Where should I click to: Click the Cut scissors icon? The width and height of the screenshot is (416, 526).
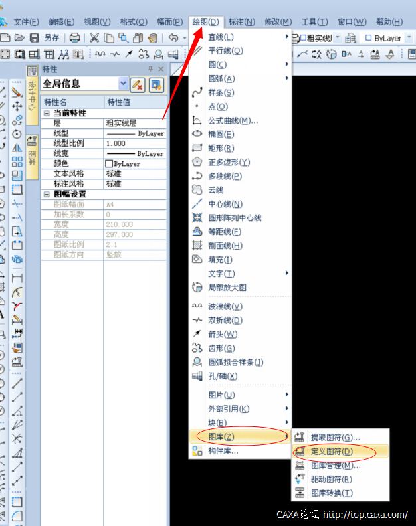94,38
